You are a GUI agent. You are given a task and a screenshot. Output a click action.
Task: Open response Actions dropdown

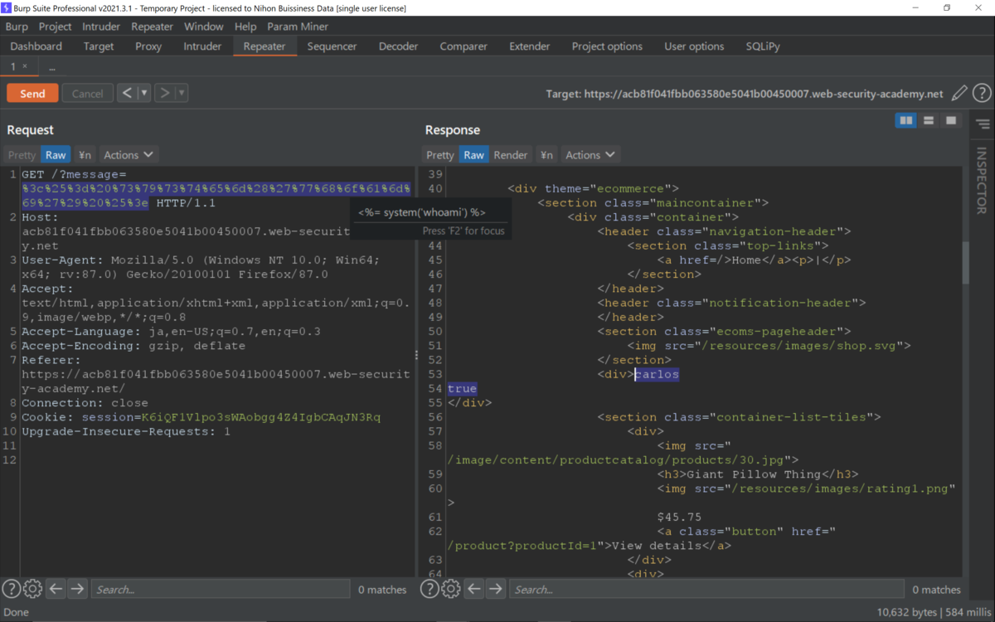click(590, 155)
